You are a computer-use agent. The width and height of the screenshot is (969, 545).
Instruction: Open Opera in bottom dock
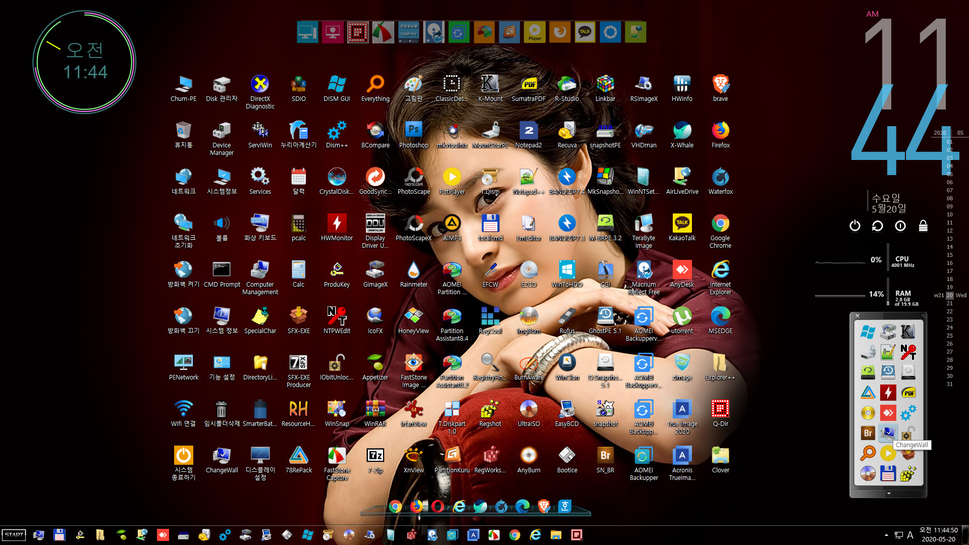[438, 506]
